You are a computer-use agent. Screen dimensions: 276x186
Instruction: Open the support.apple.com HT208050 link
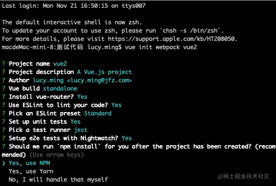pos(171,39)
